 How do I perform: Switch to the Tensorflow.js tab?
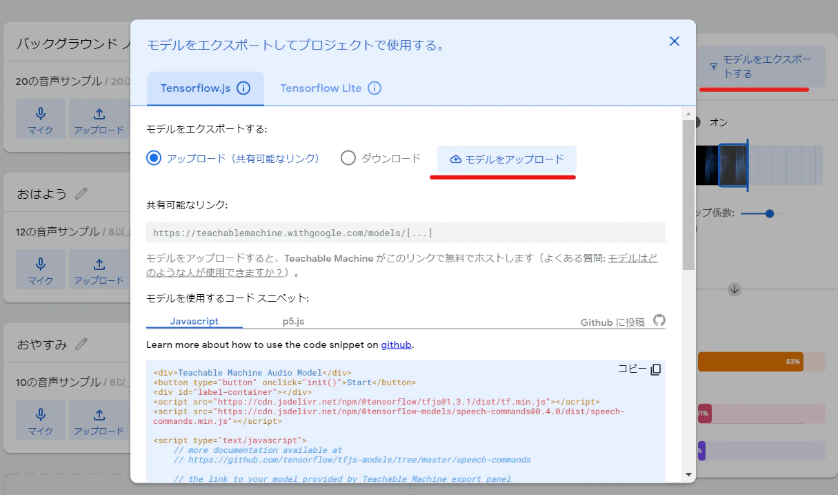pos(206,88)
